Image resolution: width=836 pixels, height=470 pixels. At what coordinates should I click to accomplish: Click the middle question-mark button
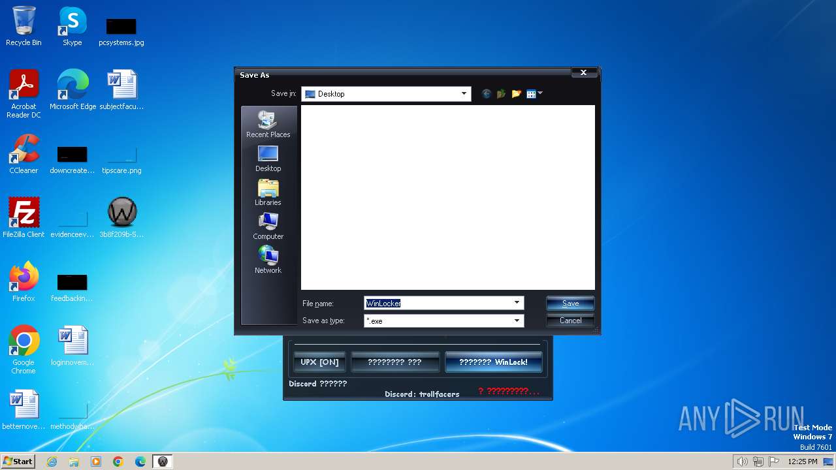(394, 362)
